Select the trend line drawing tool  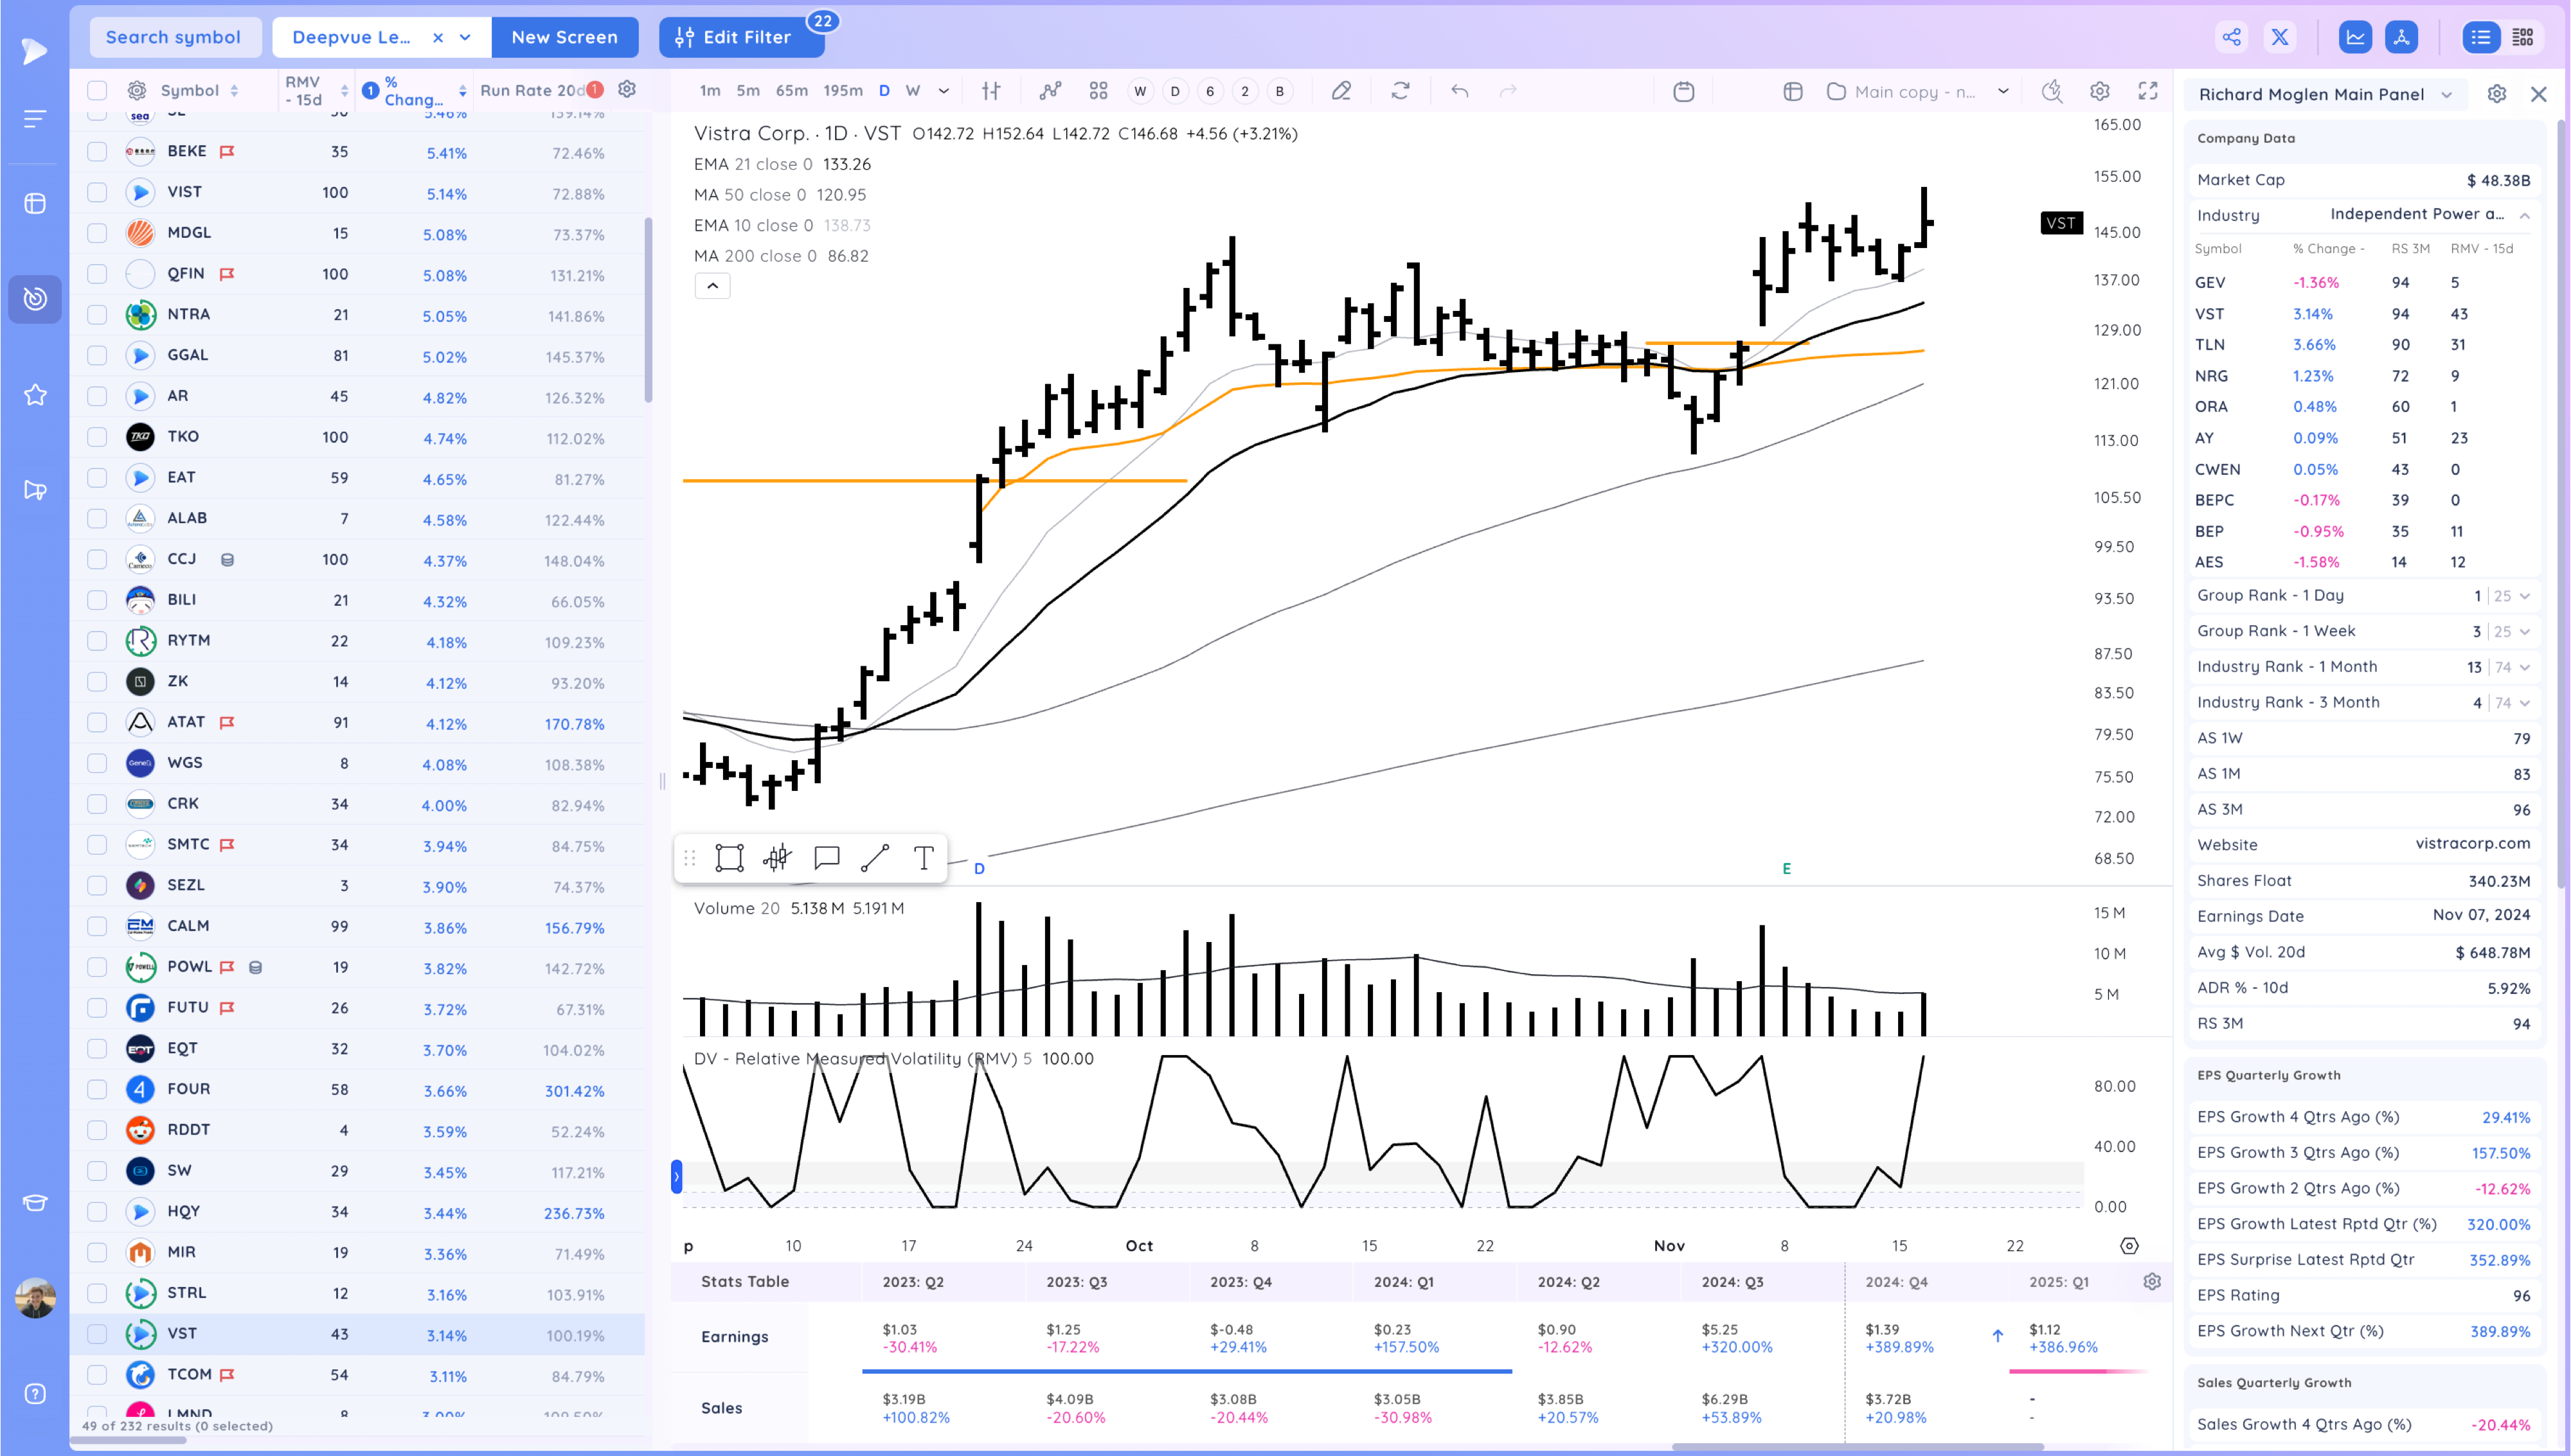(x=874, y=857)
